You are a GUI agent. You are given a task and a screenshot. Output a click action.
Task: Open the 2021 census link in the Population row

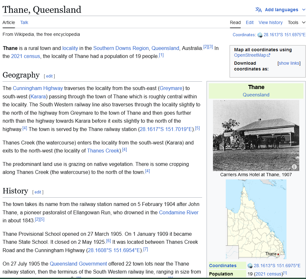(269, 274)
